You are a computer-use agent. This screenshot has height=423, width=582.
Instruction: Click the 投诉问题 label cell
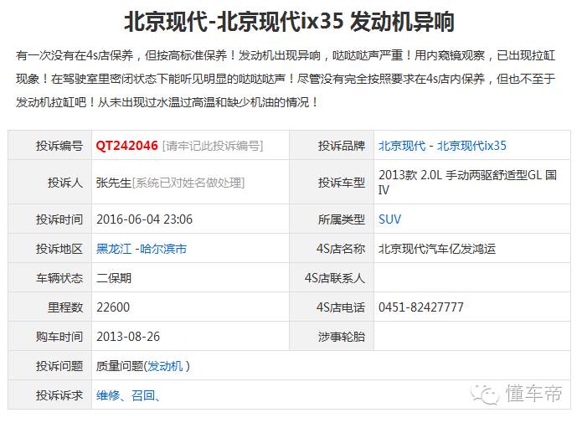50,366
